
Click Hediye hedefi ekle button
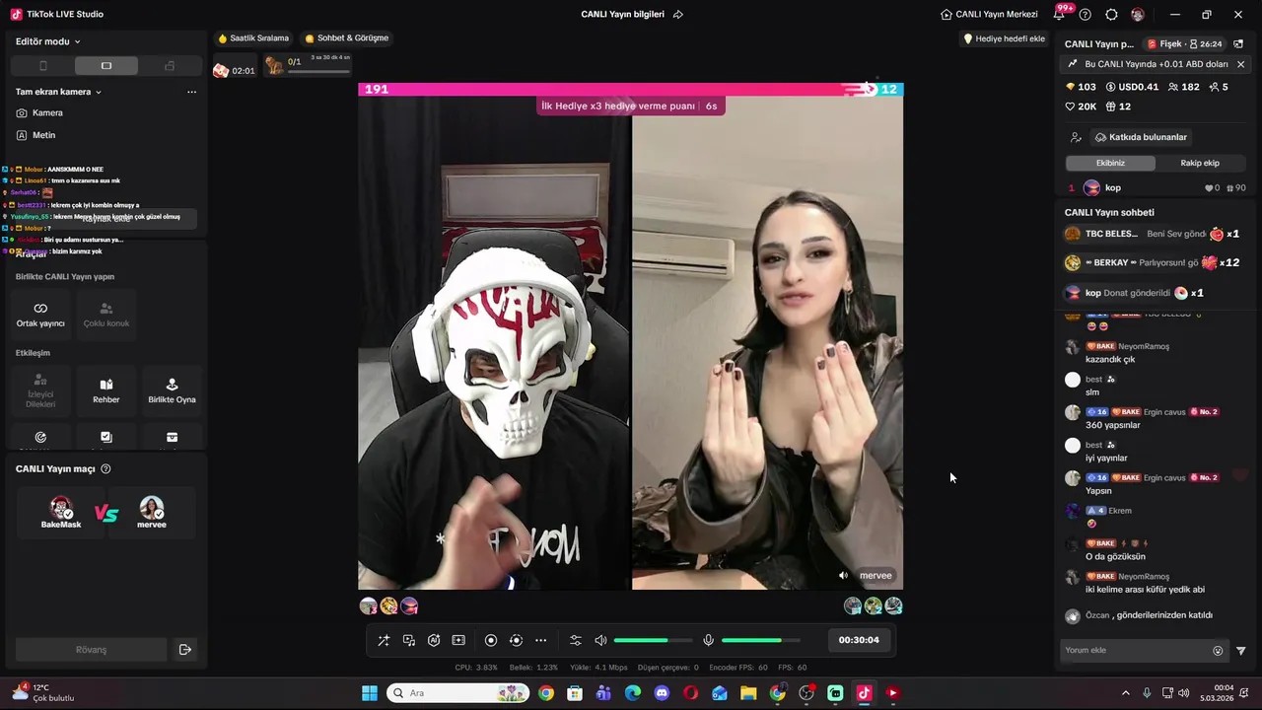(x=1004, y=38)
